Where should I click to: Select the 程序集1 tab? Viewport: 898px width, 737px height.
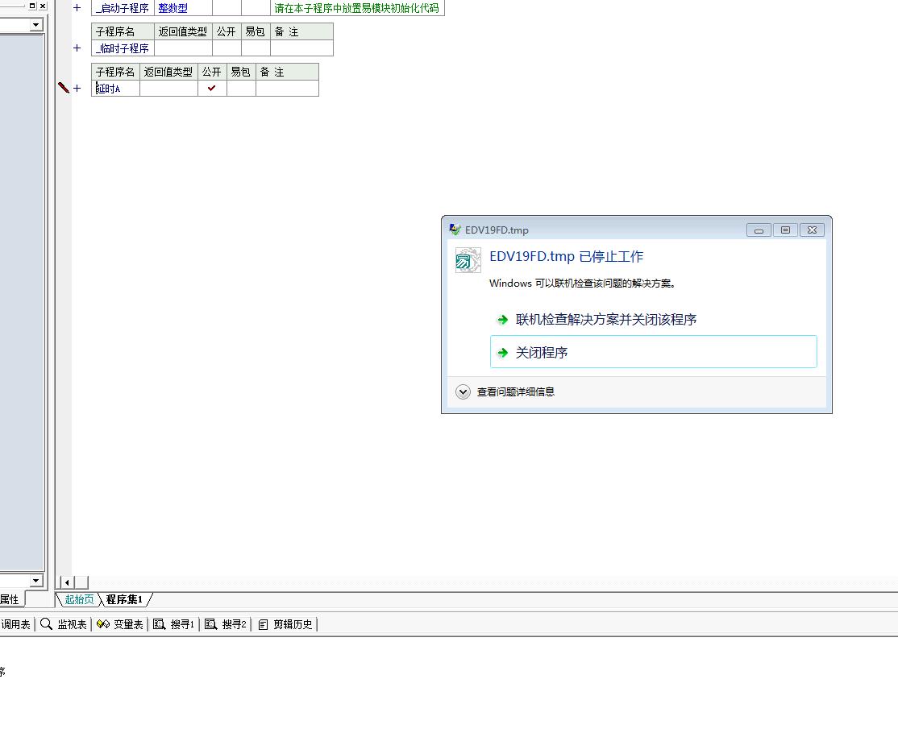coord(124,599)
